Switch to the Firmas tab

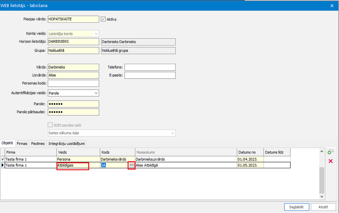coord(22,143)
